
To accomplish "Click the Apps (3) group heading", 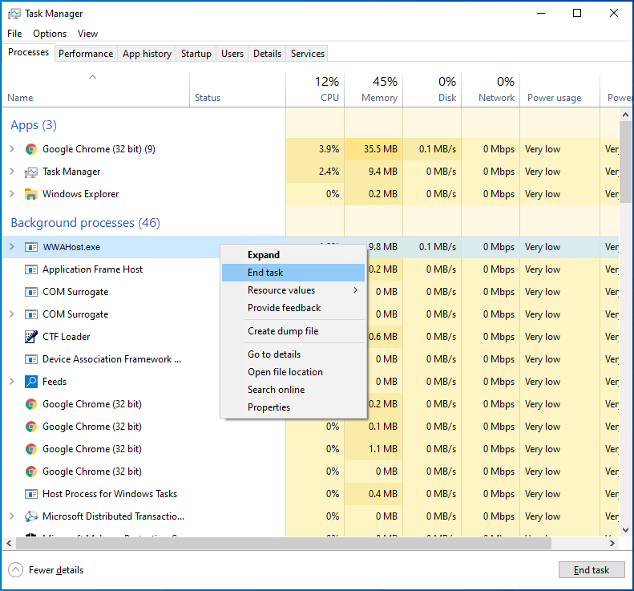I will point(34,125).
